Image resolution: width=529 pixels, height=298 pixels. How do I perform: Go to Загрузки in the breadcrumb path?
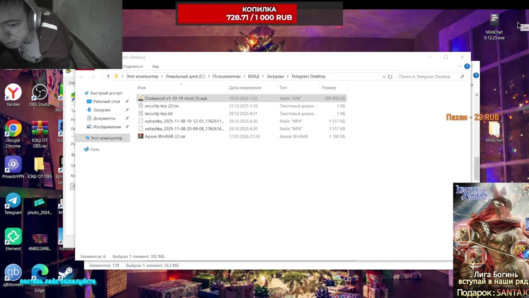click(275, 77)
